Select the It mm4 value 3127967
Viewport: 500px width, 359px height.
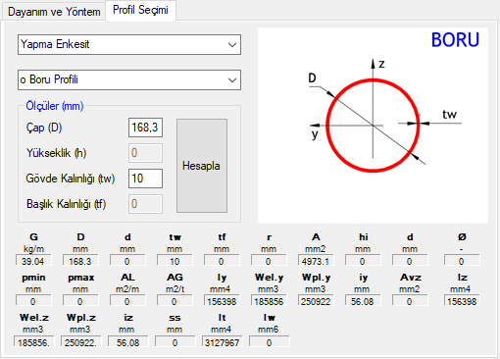pyautogui.click(x=222, y=341)
